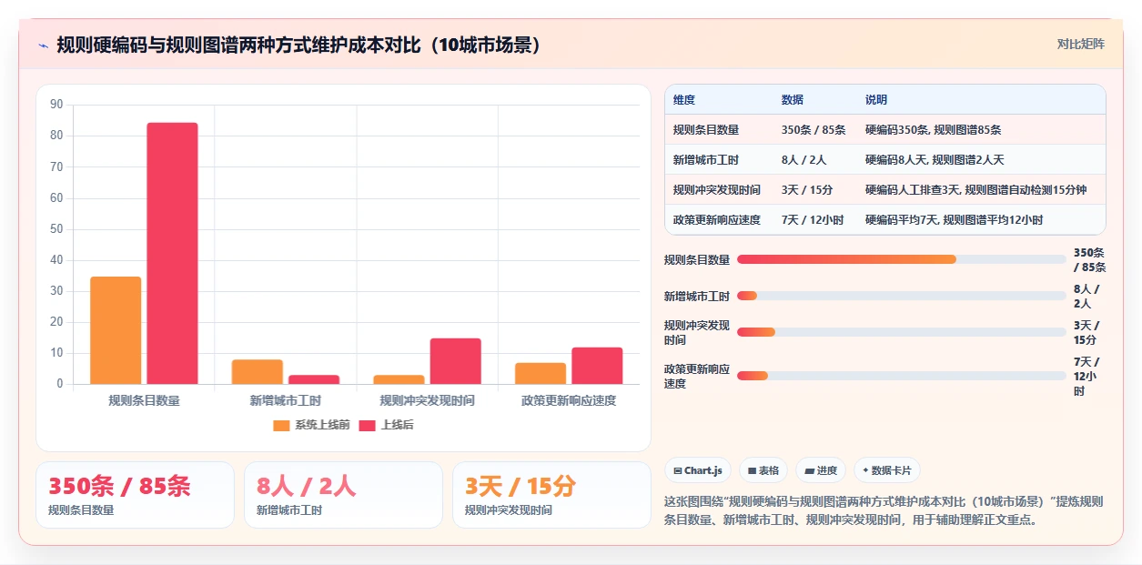Viewport: 1142px width, 565px height.
Task: Click the 7天 / 12小时 value beside progress bar
Action: (x=1086, y=376)
